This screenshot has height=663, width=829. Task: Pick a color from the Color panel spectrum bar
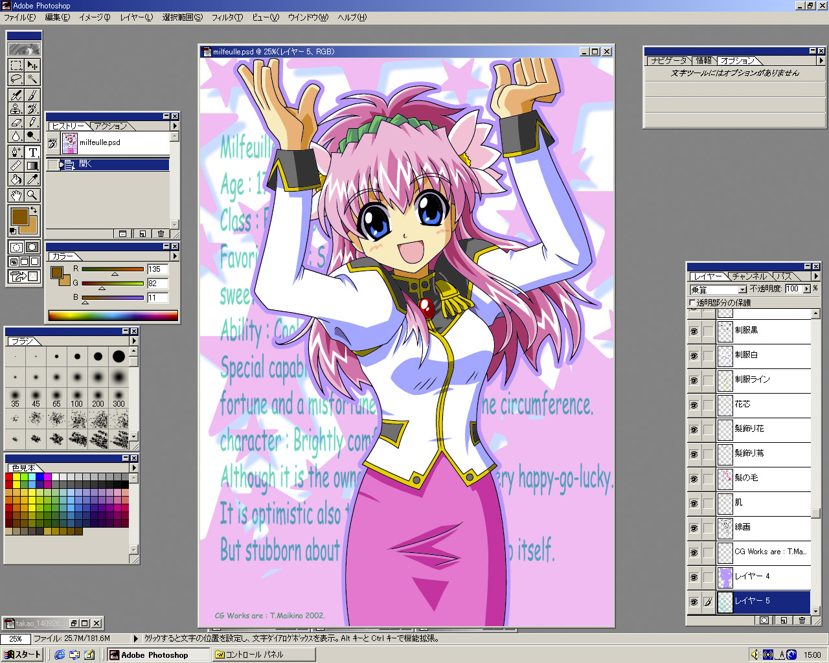tap(113, 315)
